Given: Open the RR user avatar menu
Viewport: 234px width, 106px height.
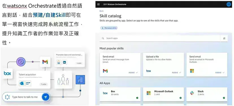Looking at the screenshot, I should pyautogui.click(x=229, y=4).
